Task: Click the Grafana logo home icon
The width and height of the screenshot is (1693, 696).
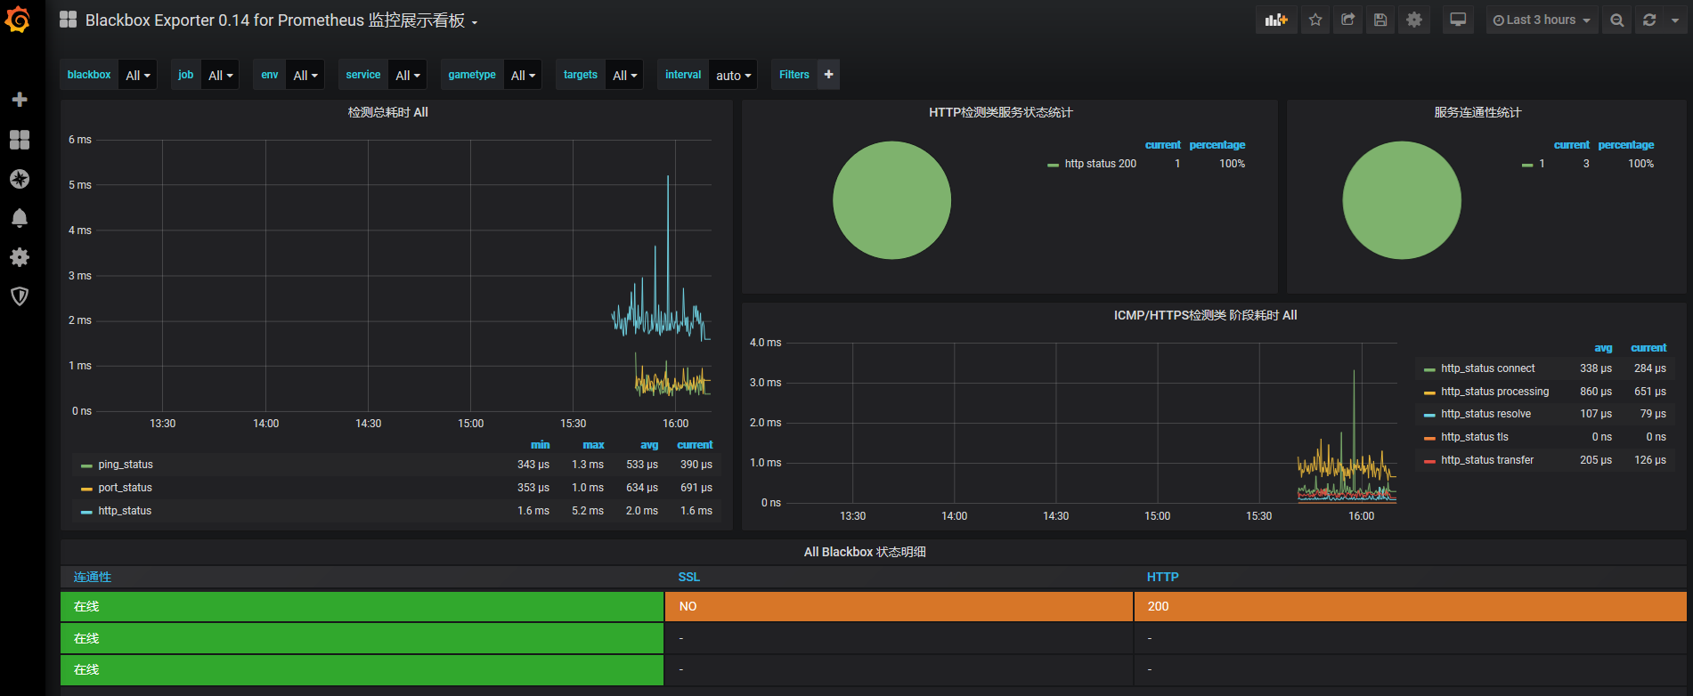Action: pos(18,20)
